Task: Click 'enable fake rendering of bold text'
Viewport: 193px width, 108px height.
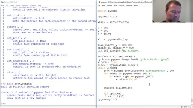Action: click(x=39, y=44)
